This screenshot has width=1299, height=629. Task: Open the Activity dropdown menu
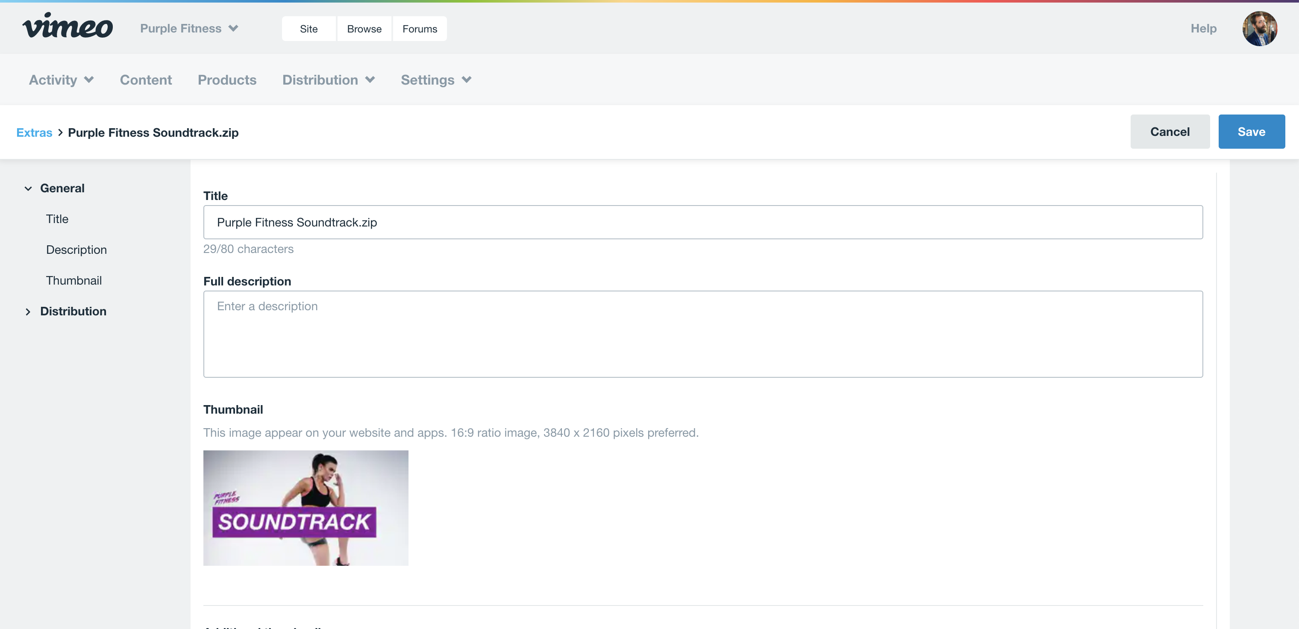coord(61,80)
